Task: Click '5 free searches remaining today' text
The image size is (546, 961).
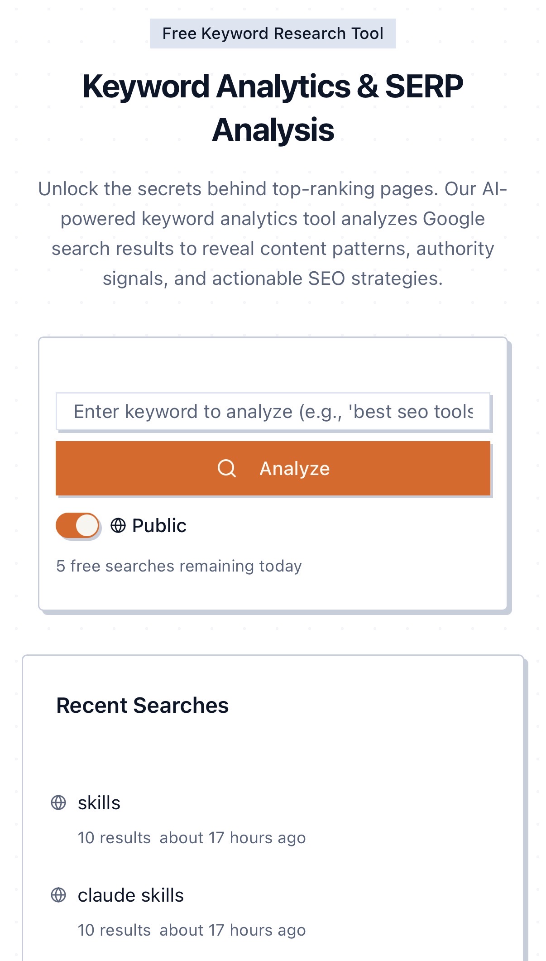Action: click(x=179, y=566)
